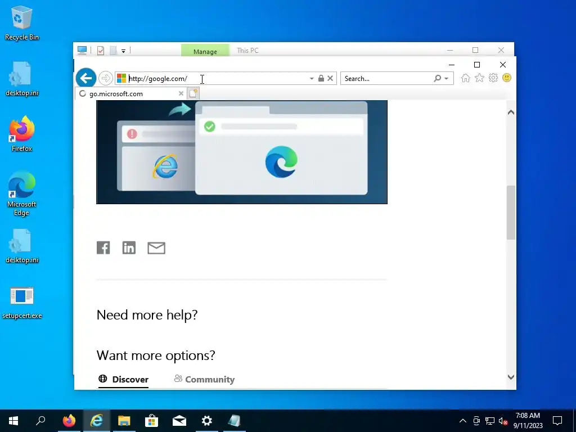
Task: Switch to the Discover tab
Action: click(x=123, y=380)
